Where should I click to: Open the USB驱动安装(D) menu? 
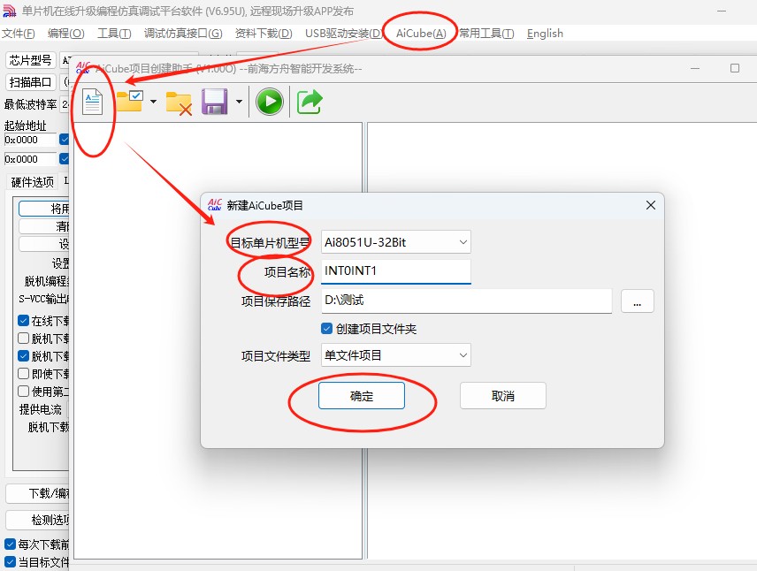tap(344, 34)
